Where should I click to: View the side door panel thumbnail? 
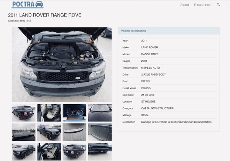100,132
